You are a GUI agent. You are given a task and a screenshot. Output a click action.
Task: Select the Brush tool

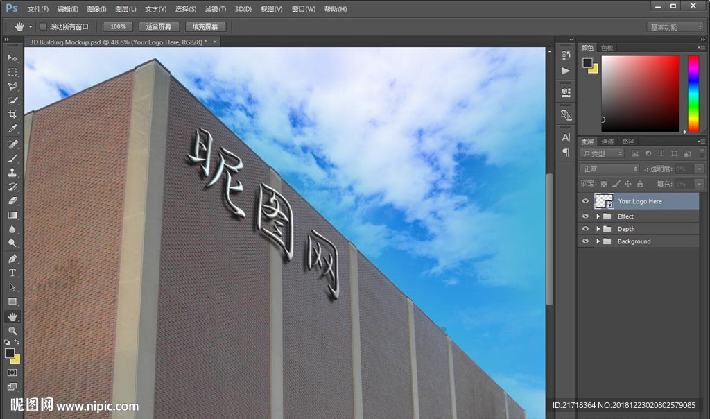coord(12,158)
